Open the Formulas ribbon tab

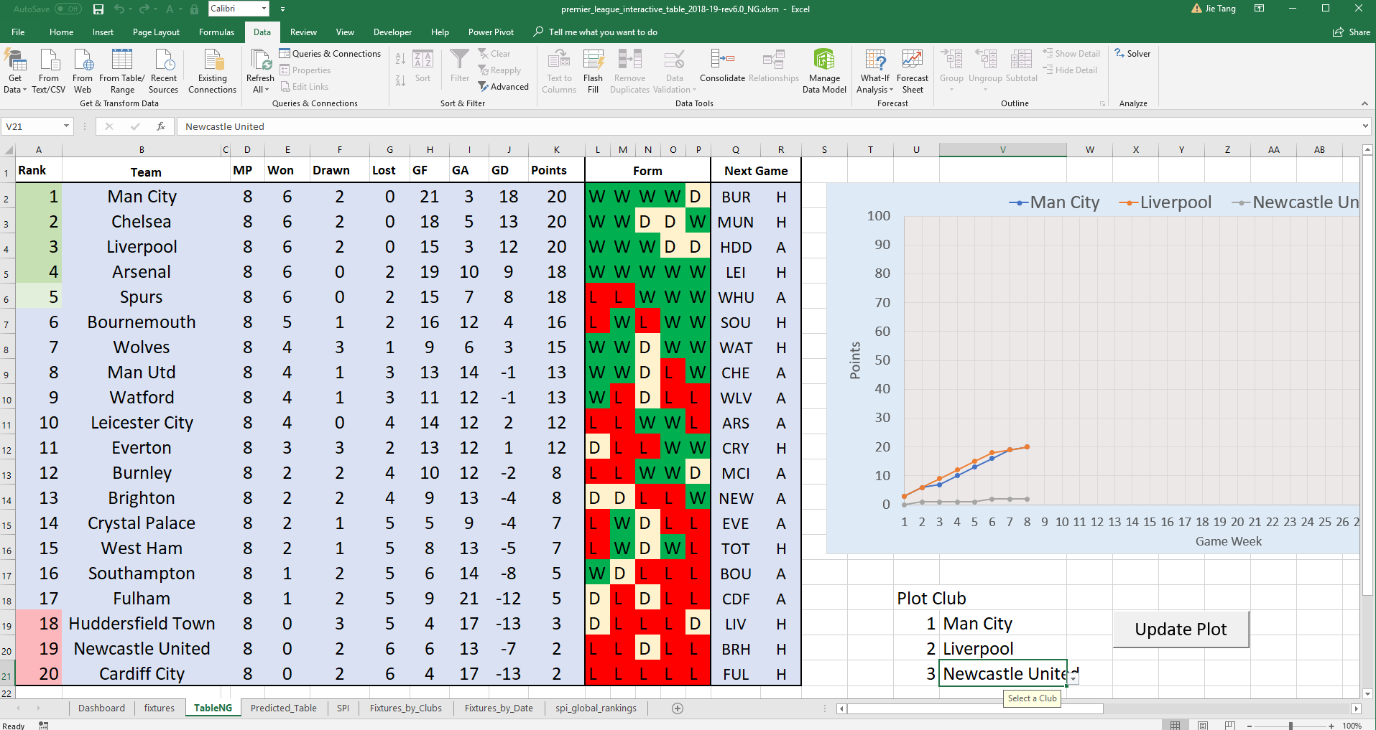coord(216,32)
